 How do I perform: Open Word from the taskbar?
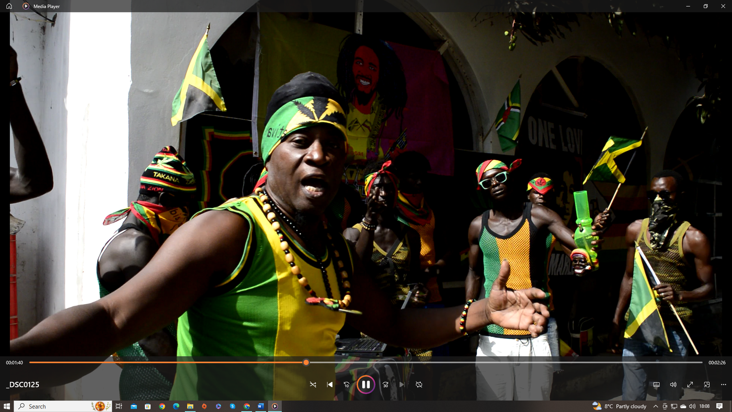pyautogui.click(x=260, y=406)
